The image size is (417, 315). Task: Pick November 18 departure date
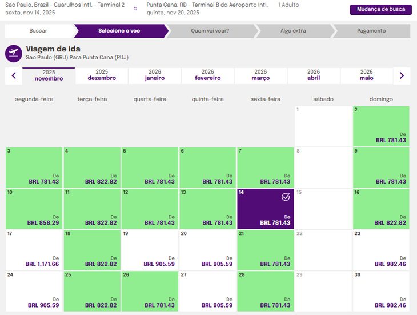92,250
